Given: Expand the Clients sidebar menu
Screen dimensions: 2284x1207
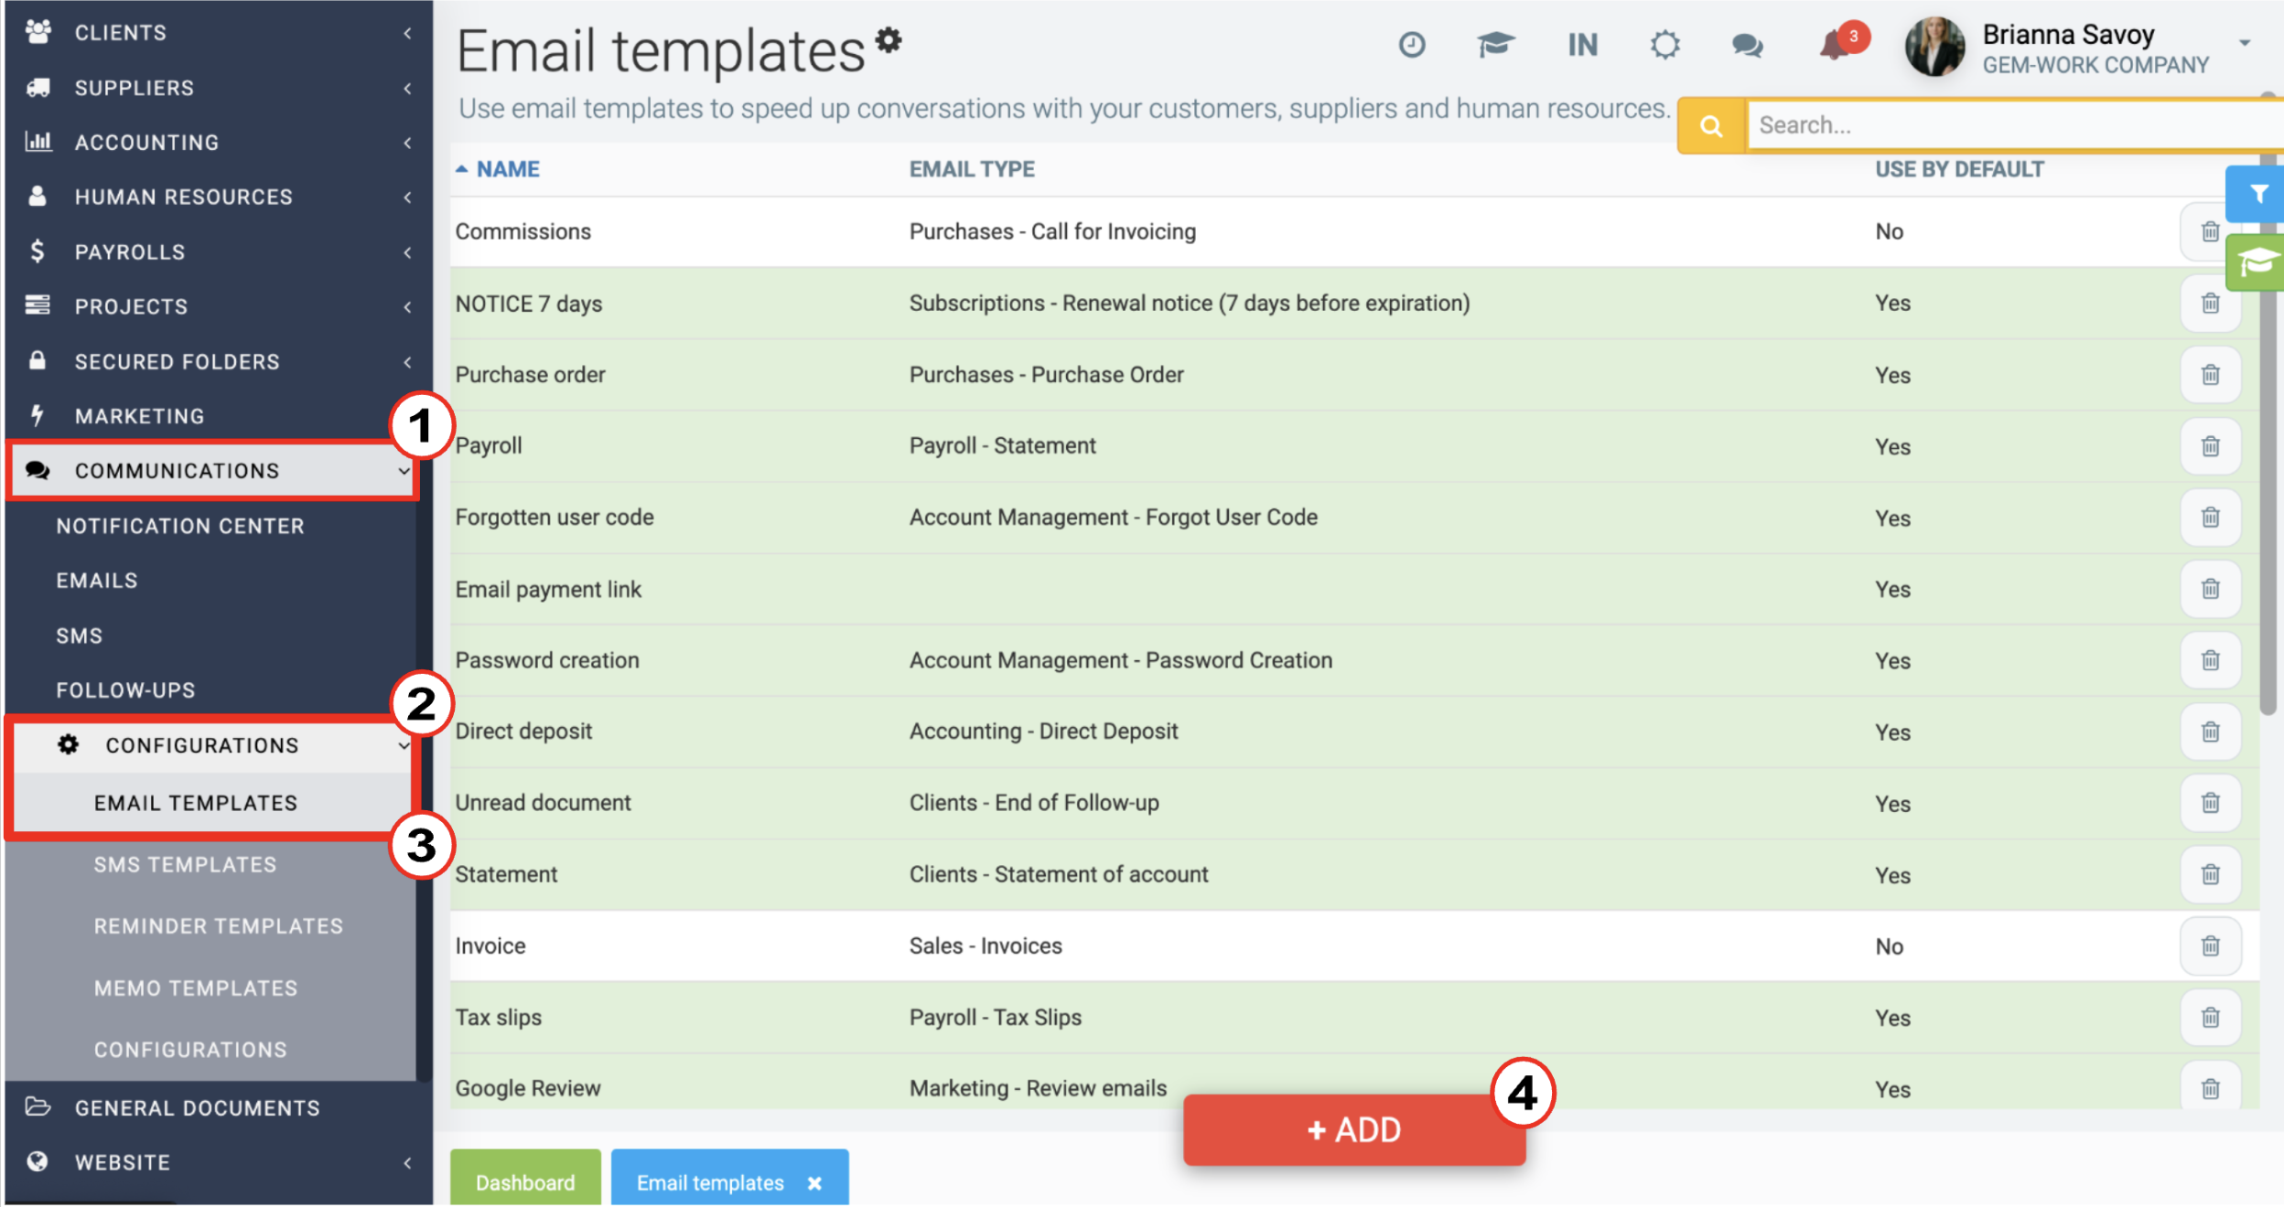Looking at the screenshot, I should tap(218, 33).
